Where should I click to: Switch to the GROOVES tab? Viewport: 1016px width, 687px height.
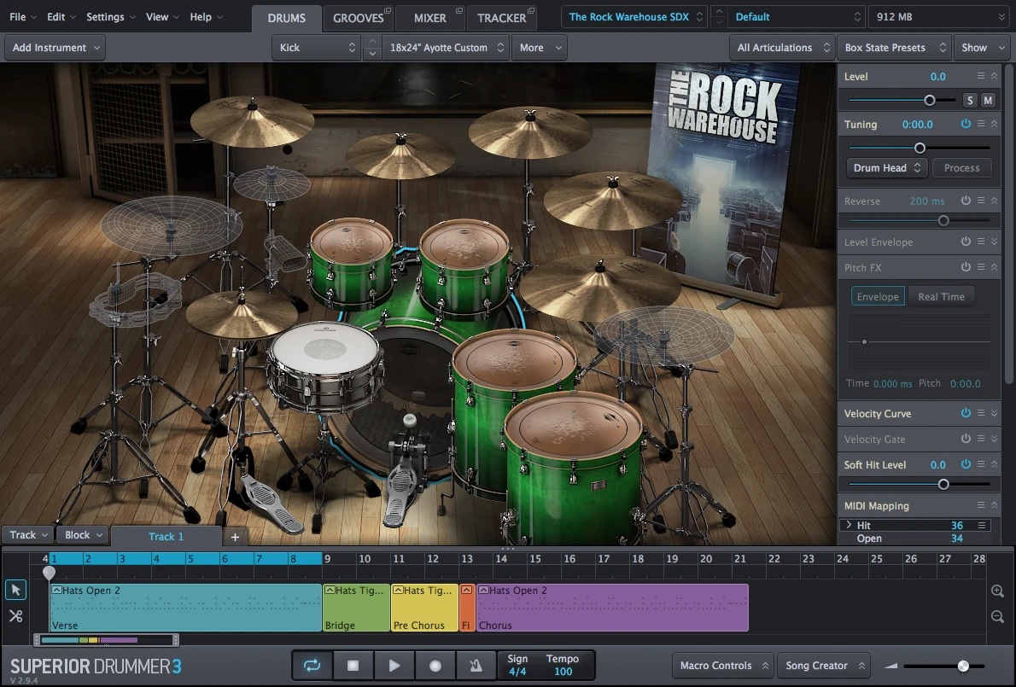tap(359, 18)
